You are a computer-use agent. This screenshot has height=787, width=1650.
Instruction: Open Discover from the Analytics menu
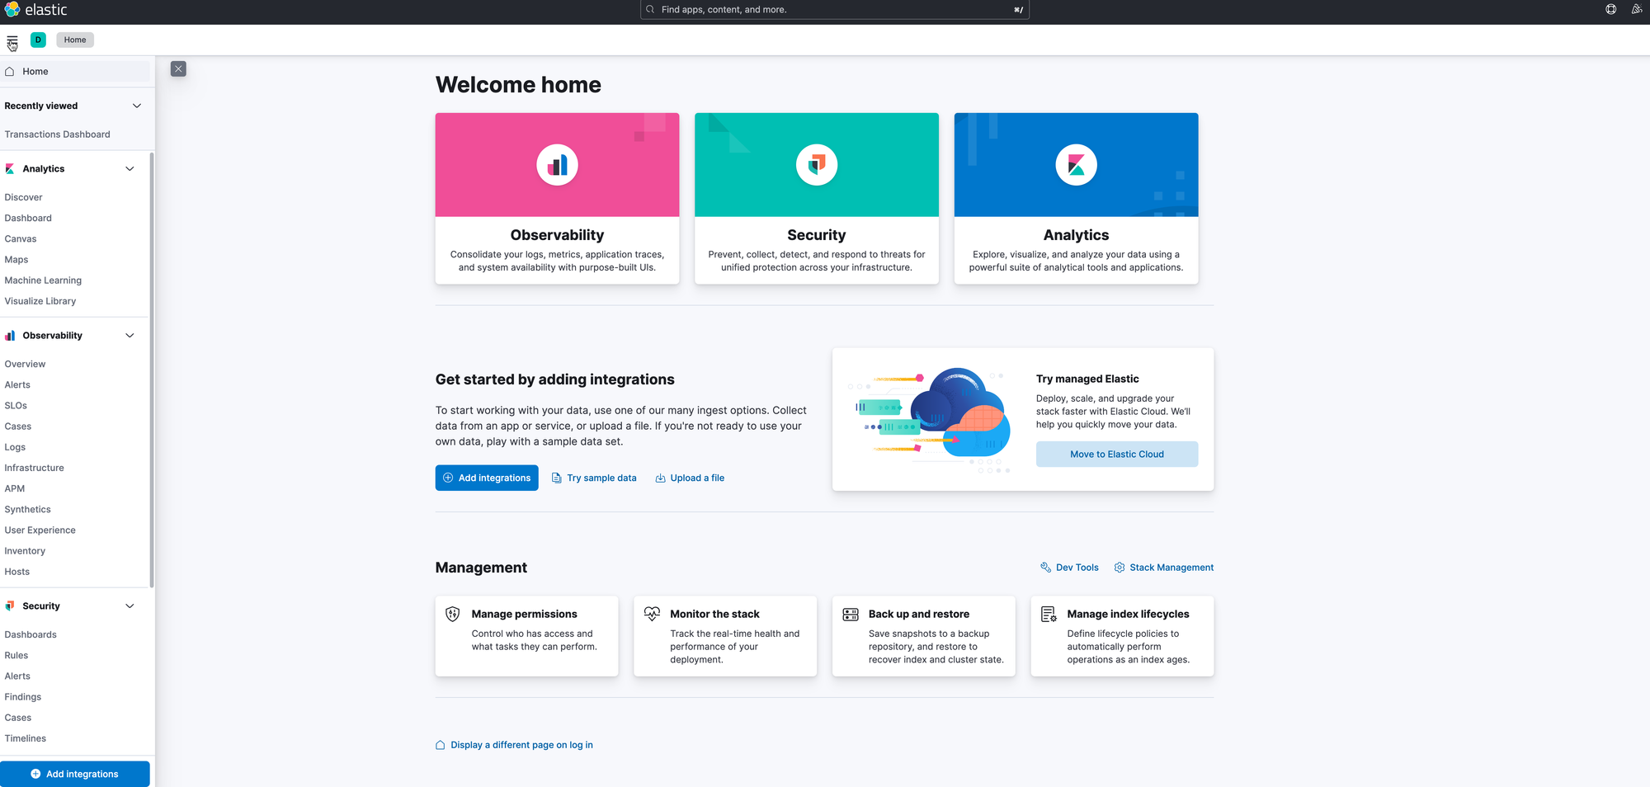click(x=23, y=197)
